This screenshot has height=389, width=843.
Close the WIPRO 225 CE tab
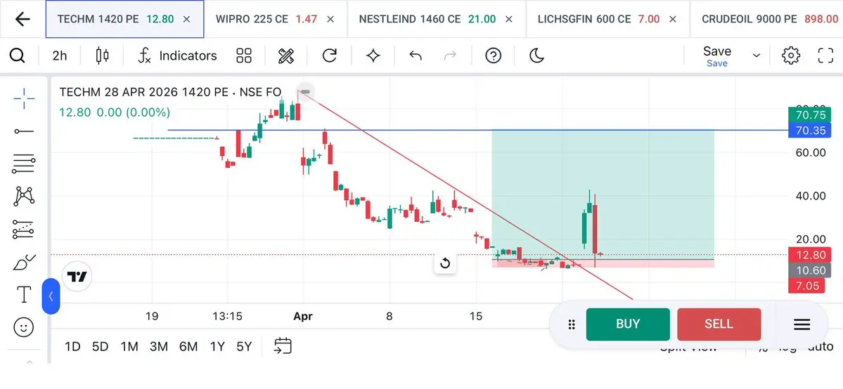(330, 19)
